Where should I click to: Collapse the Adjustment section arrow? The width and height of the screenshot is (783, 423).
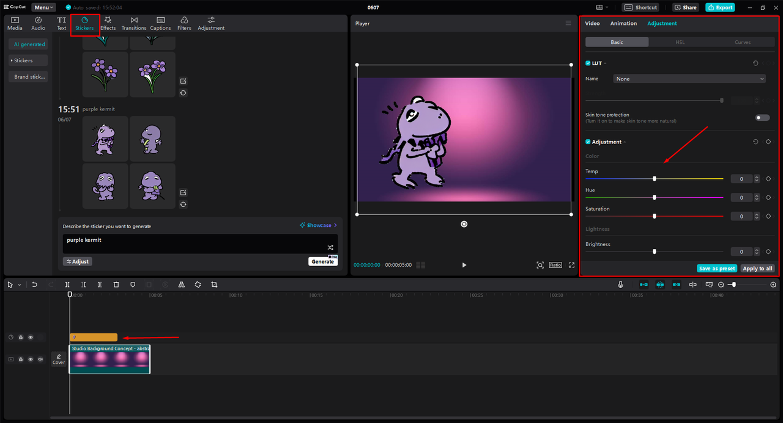click(x=625, y=142)
